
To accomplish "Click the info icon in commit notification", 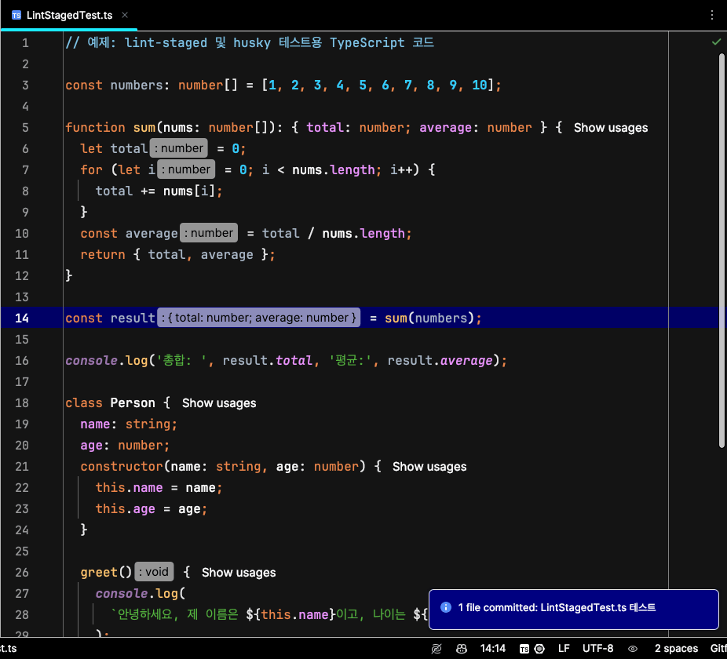I will (446, 607).
